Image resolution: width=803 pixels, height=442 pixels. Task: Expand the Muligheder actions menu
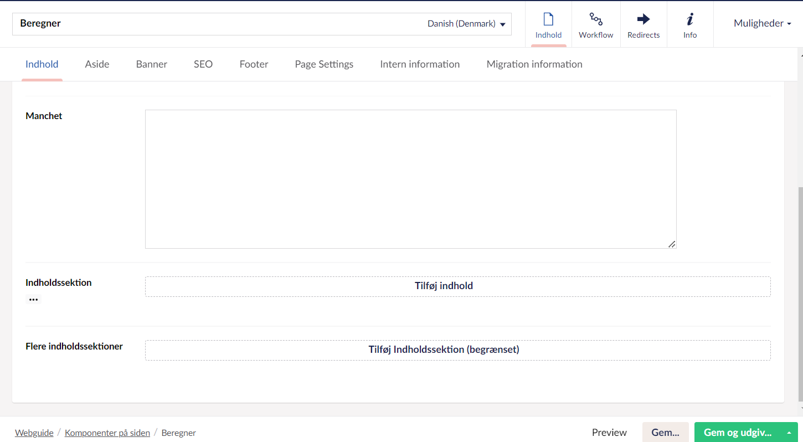pyautogui.click(x=762, y=23)
